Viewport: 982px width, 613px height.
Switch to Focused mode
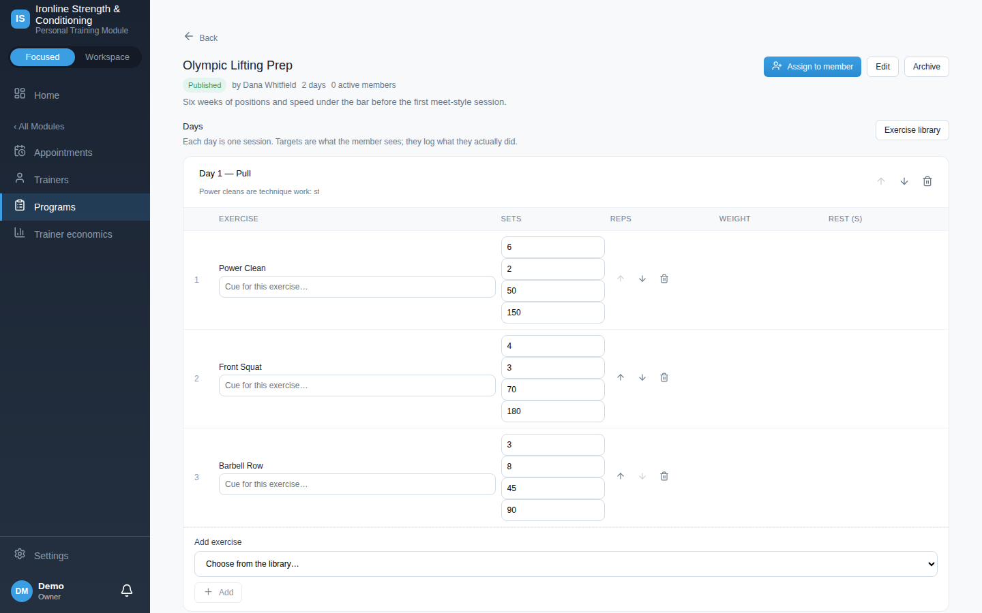point(43,57)
